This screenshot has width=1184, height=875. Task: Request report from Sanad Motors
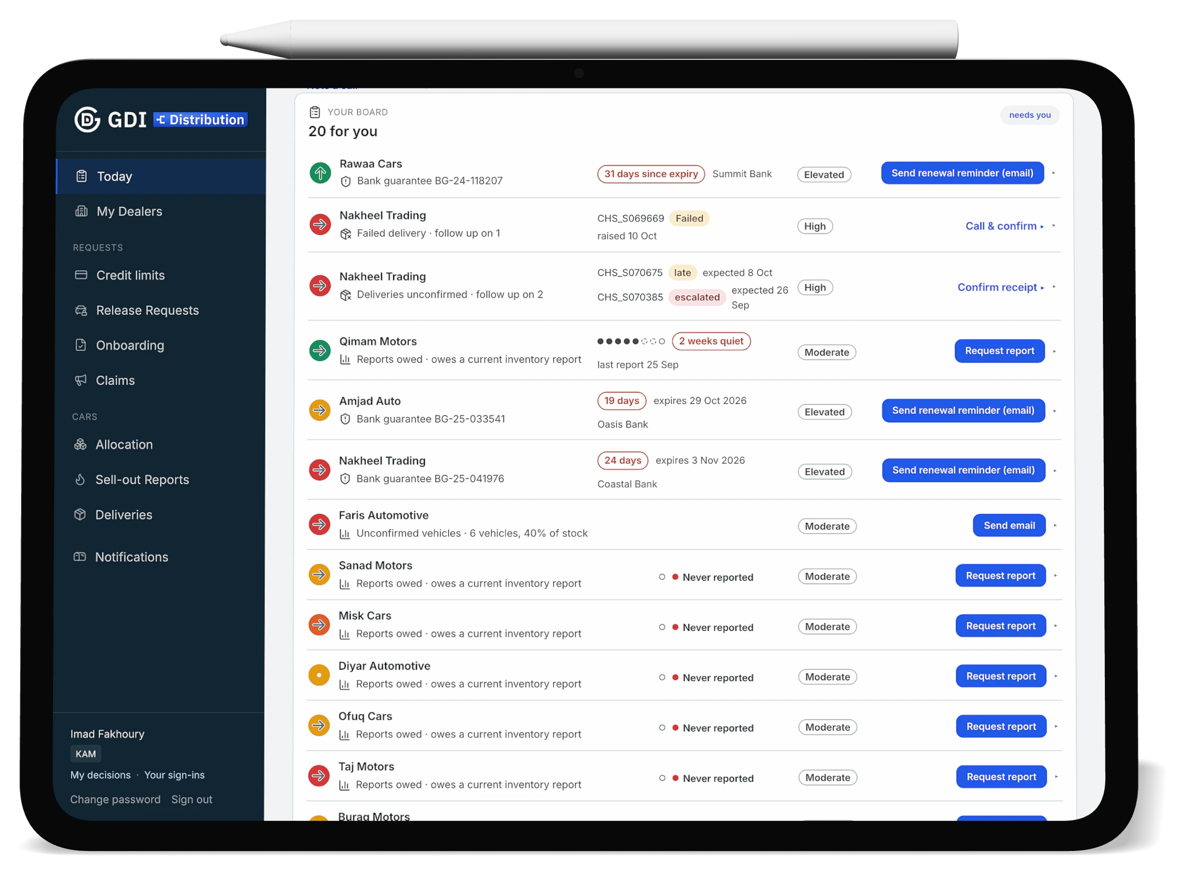tap(1000, 575)
